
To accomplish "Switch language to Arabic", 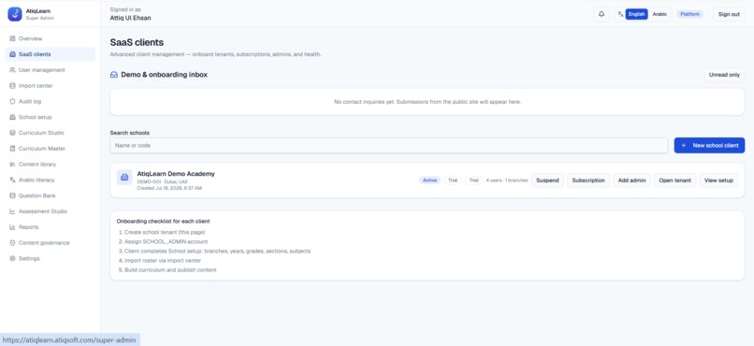I will point(660,14).
